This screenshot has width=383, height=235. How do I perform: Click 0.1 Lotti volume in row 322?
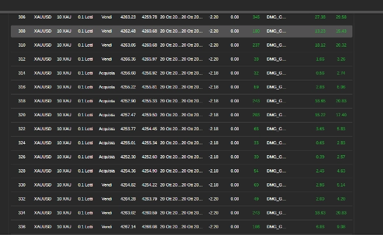[86, 129]
